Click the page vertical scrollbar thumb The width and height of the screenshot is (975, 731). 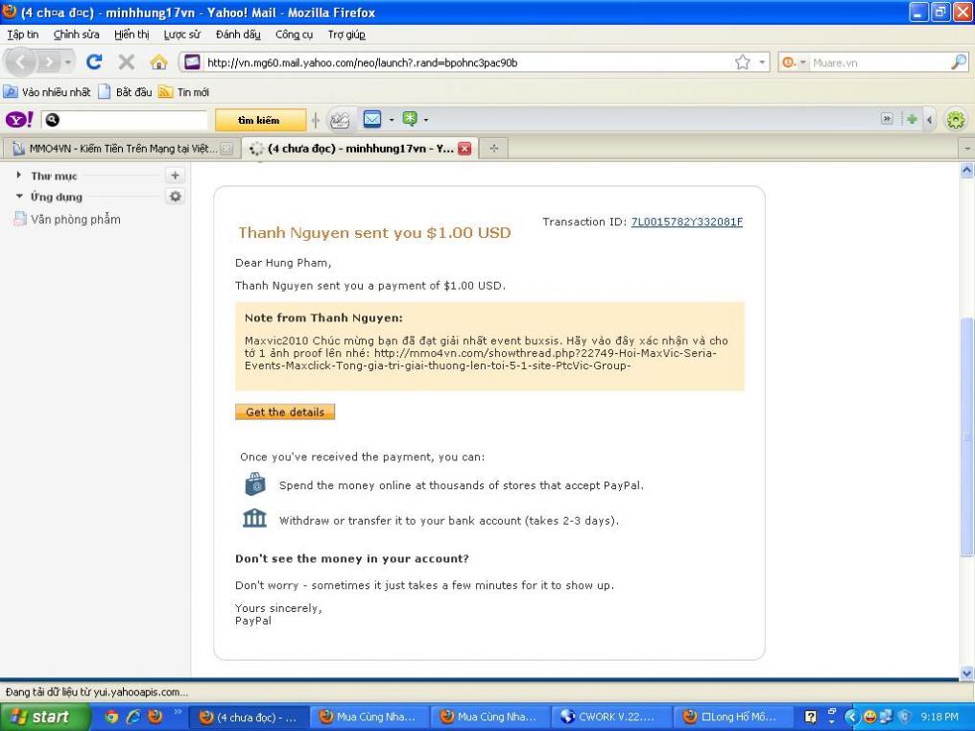pyautogui.click(x=967, y=436)
